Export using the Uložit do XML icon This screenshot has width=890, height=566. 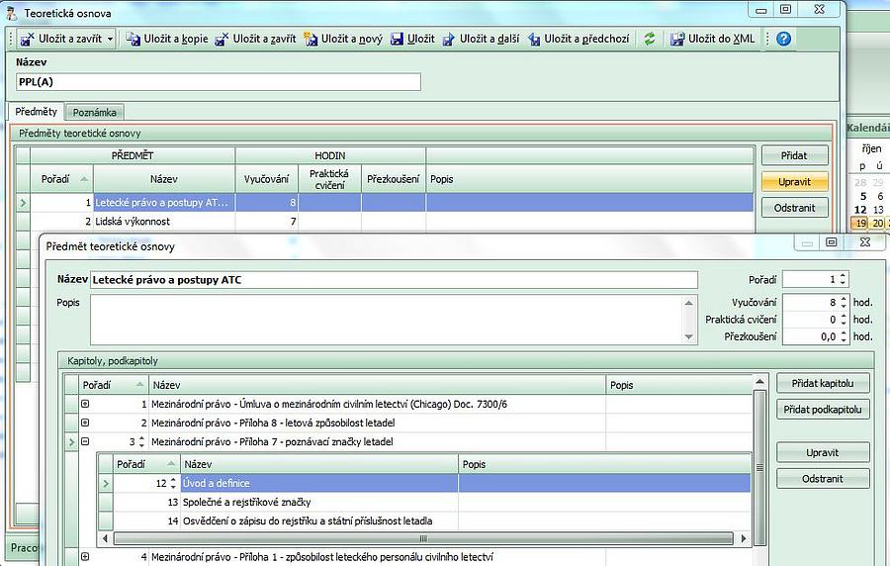click(677, 39)
